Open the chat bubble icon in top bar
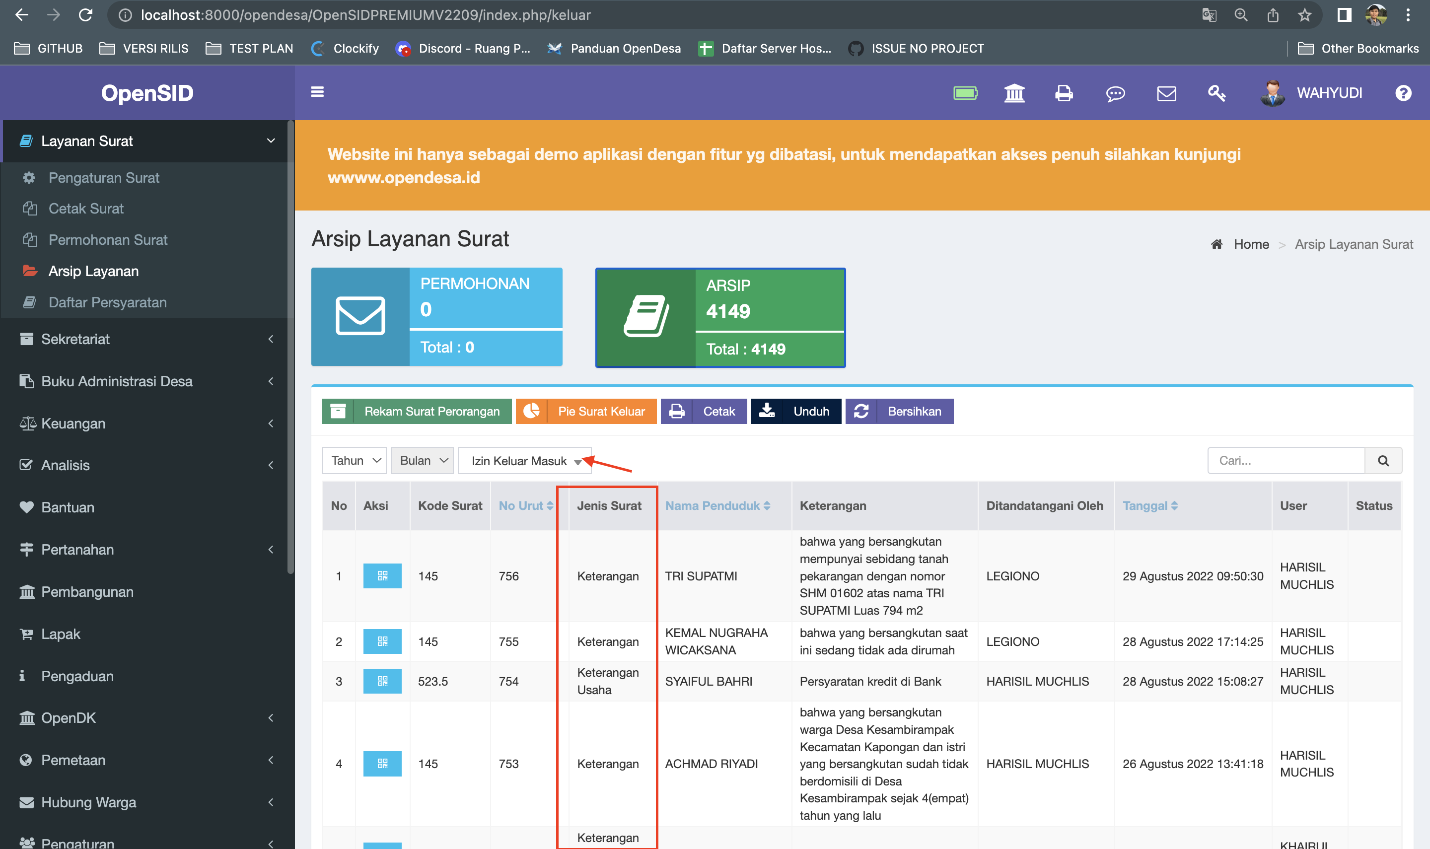Image resolution: width=1430 pixels, height=849 pixels. tap(1115, 92)
